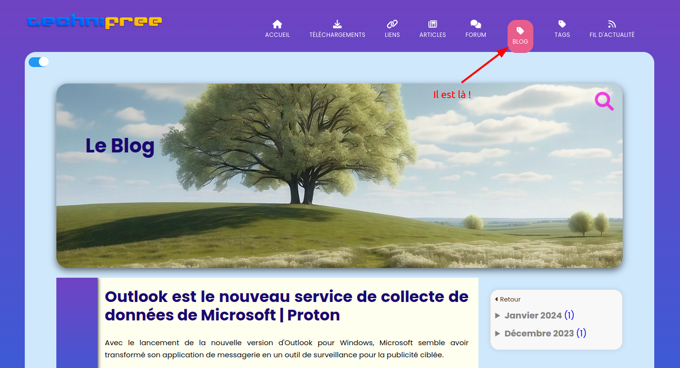
Task: Click the count beside Janvier 2024
Action: click(x=569, y=316)
